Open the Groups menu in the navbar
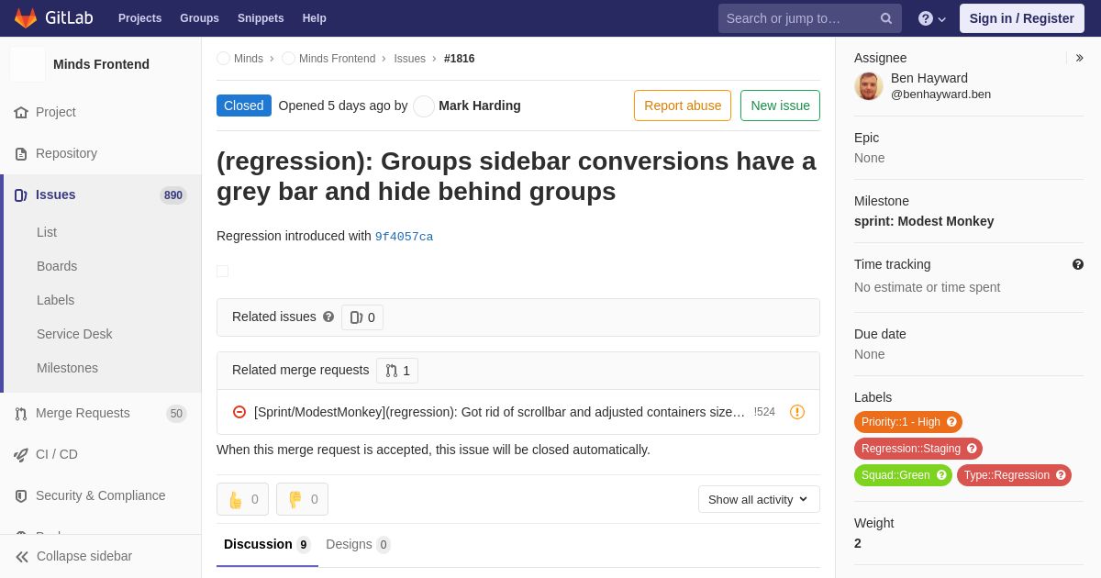 pos(199,18)
